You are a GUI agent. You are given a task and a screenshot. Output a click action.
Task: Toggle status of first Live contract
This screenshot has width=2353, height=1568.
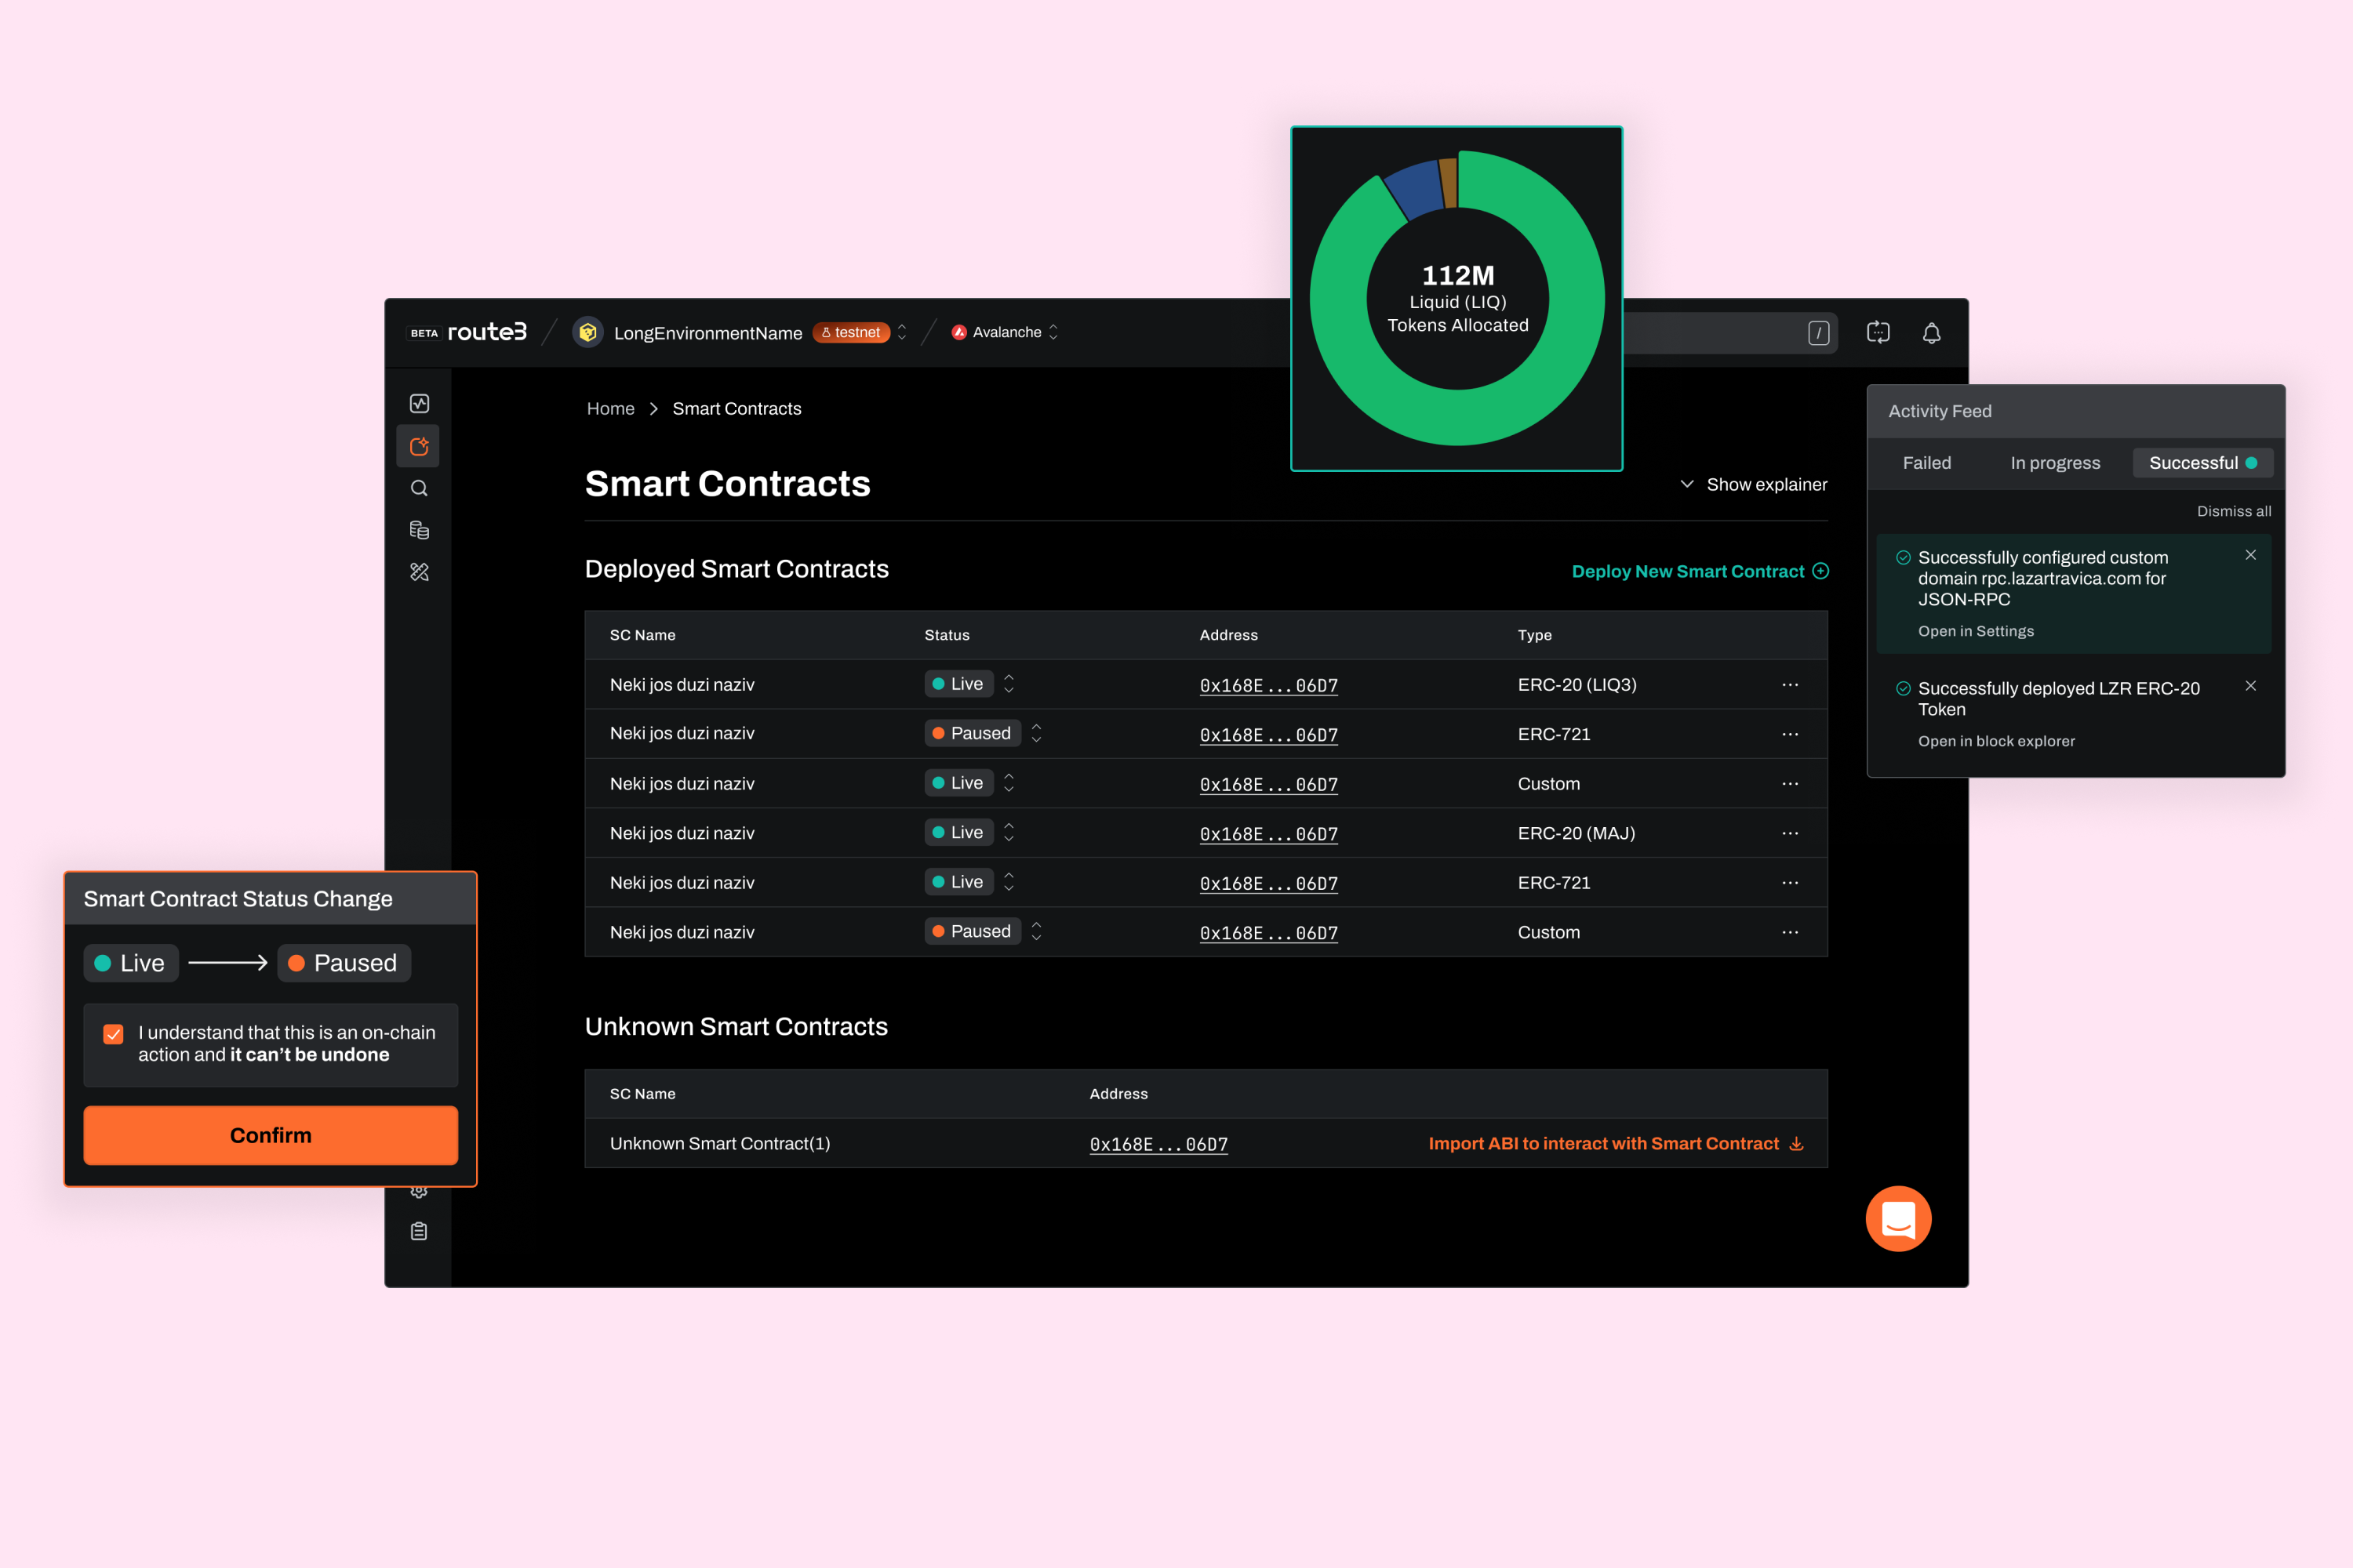(1009, 684)
